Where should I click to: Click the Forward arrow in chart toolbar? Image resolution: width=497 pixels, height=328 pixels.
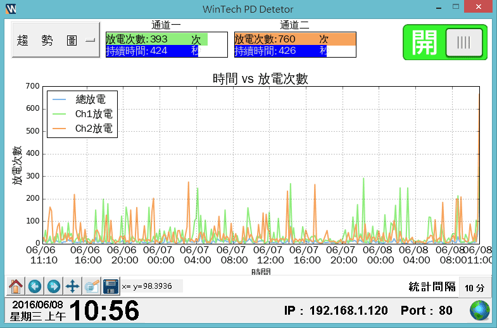point(54,286)
